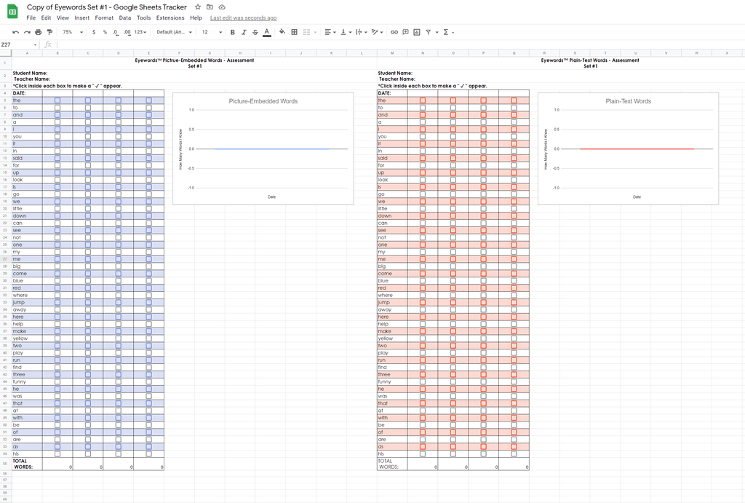Insert a link

(394, 32)
